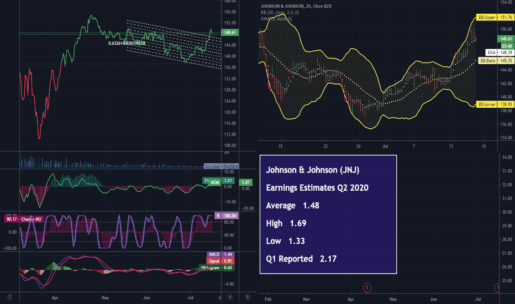Click the 148.61 last price label on left chart
The height and width of the screenshot is (304, 515).
tap(230, 33)
